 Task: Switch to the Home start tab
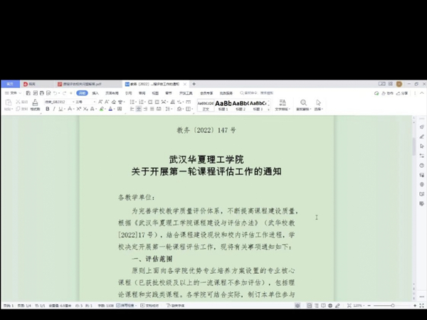[10, 84]
